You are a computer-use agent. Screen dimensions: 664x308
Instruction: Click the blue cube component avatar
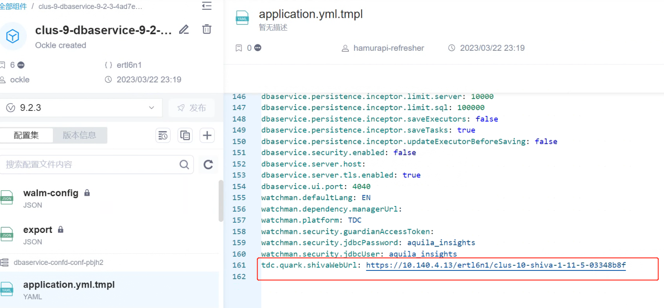click(13, 36)
